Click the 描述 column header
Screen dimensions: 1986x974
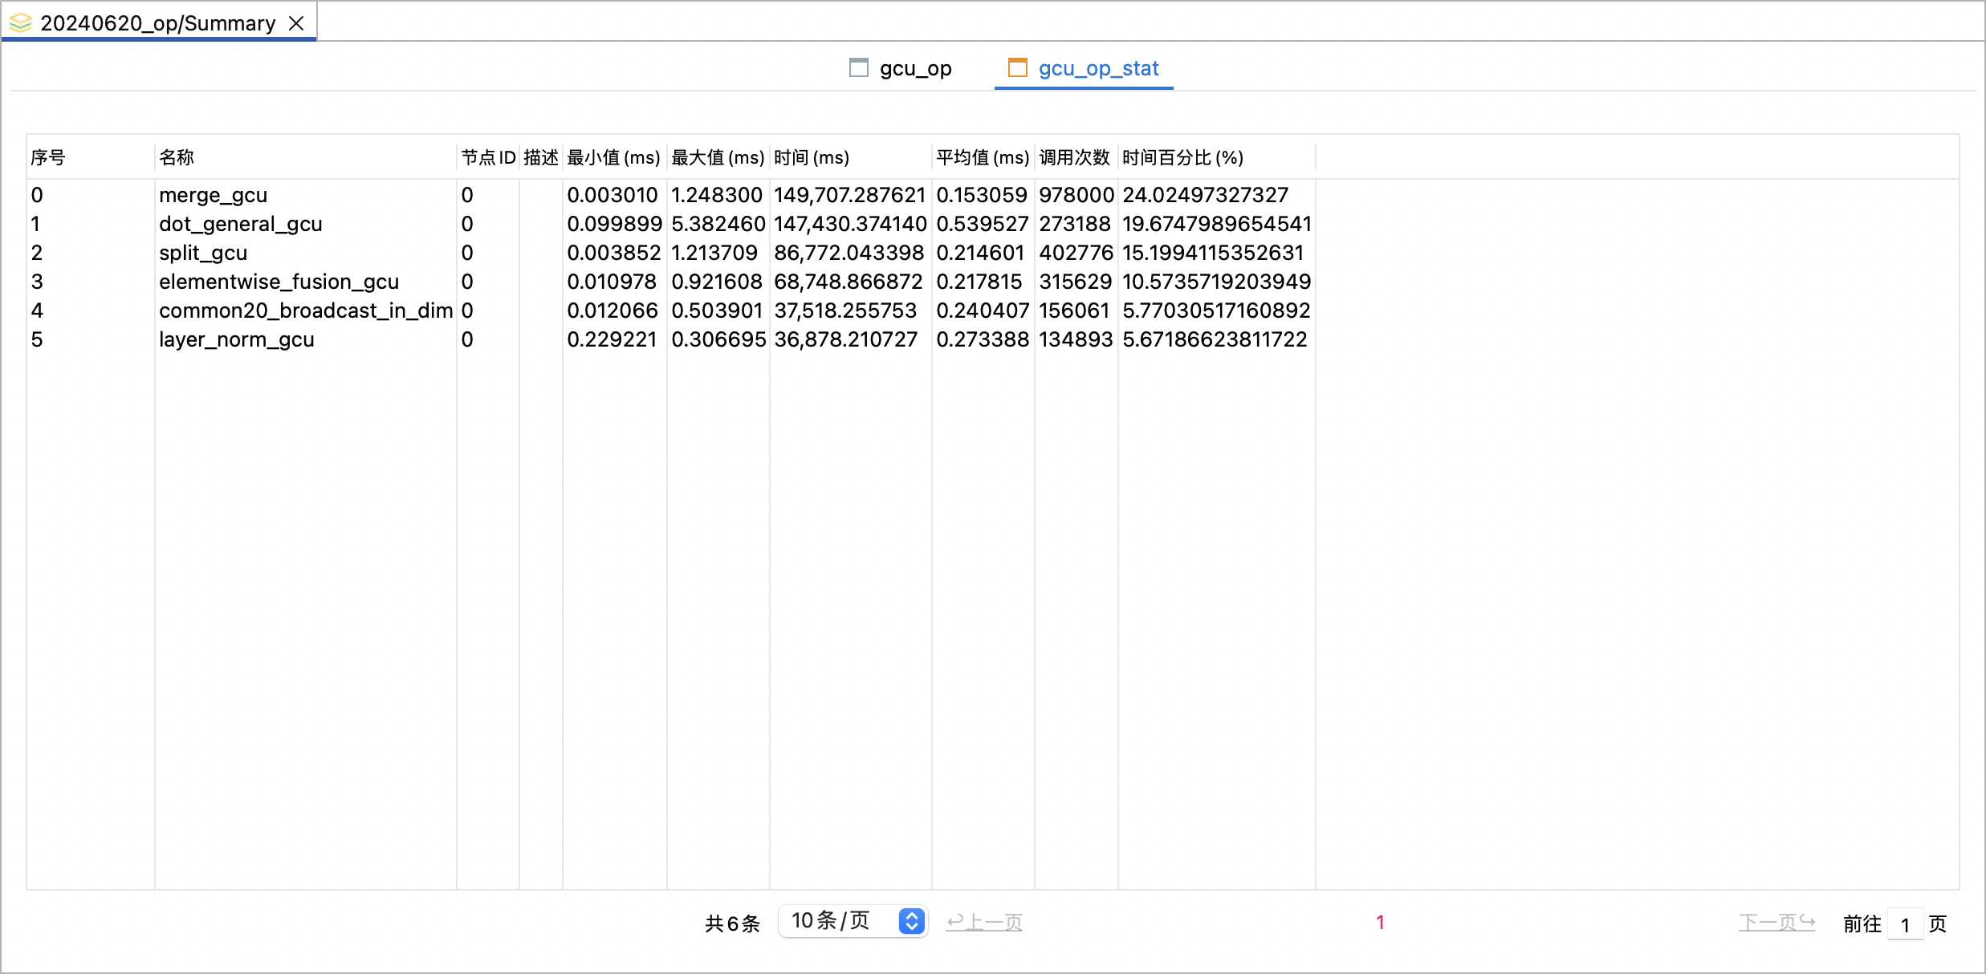tap(540, 157)
